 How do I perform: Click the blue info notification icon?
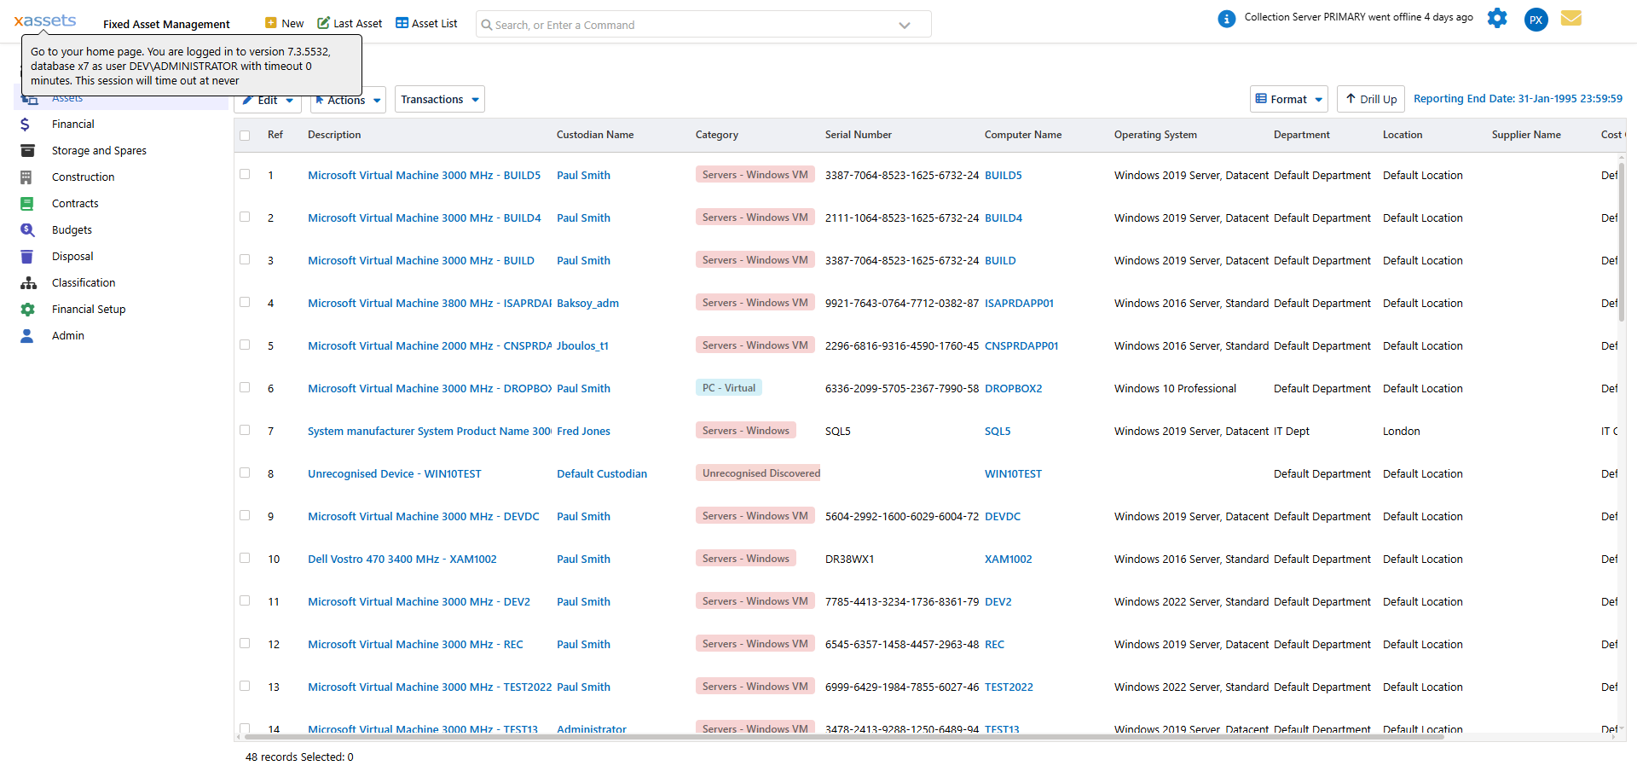coord(1226,19)
